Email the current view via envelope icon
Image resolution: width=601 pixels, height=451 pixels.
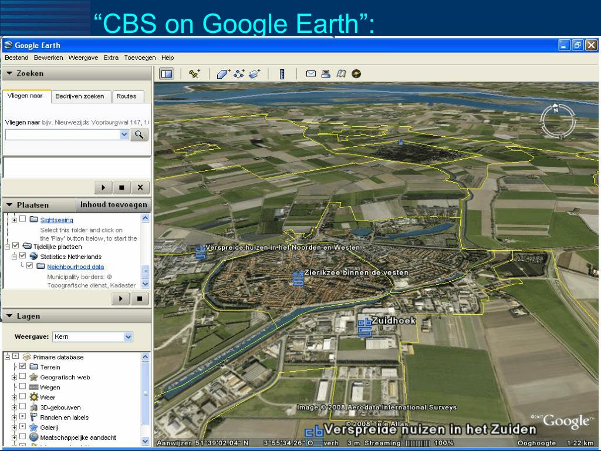(x=311, y=73)
